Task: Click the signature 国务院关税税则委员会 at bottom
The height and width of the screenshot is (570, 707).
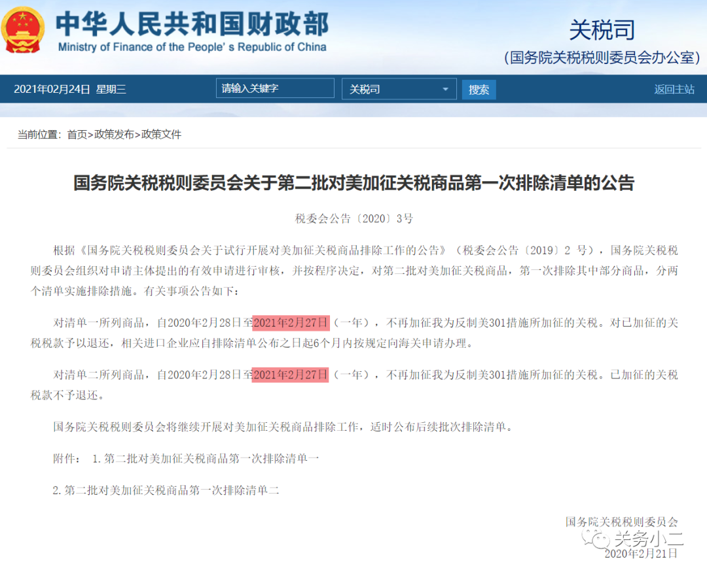Action: coord(622,521)
